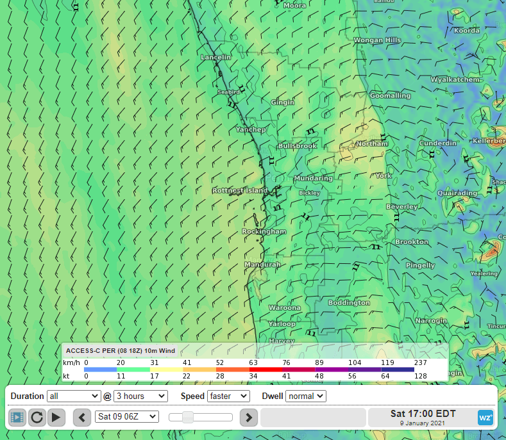Click the Northam town label

pyautogui.click(x=371, y=144)
